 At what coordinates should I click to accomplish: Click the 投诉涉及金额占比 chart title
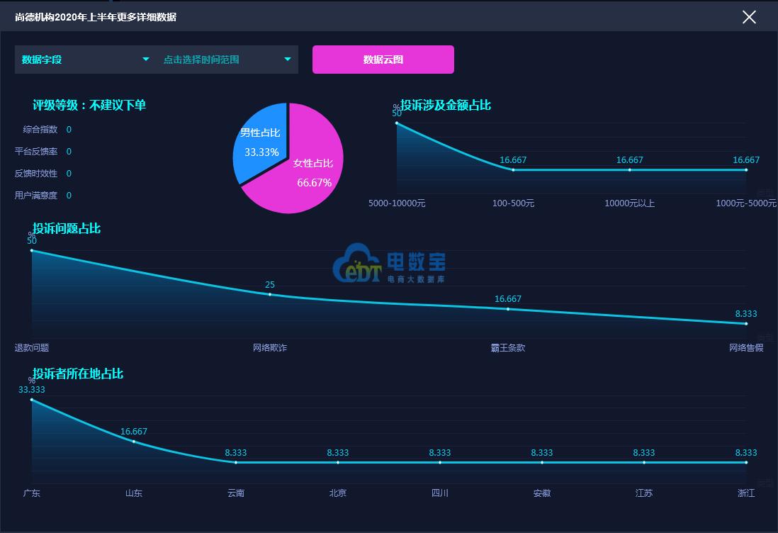click(x=446, y=105)
